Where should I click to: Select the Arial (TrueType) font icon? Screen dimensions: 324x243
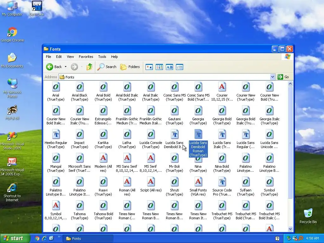pos(56,87)
